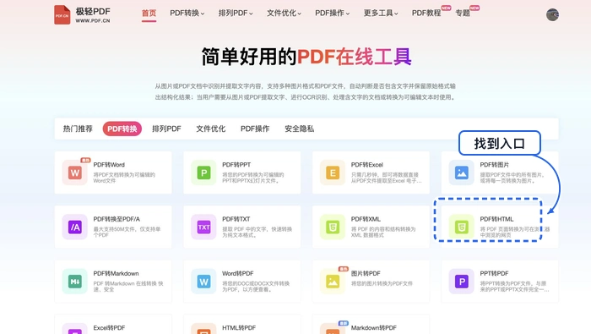The width and height of the screenshot is (591, 334).
Task: Click the PDF转Markdown green icon
Action: pos(74,282)
